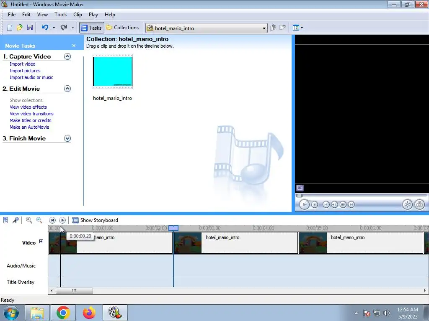429x321 pixels.
Task: Click the Zoom Timeline Out icon
Action: coord(39,220)
